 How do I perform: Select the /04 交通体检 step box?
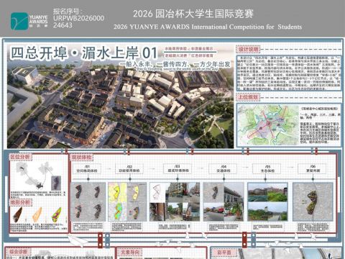point(223,168)
